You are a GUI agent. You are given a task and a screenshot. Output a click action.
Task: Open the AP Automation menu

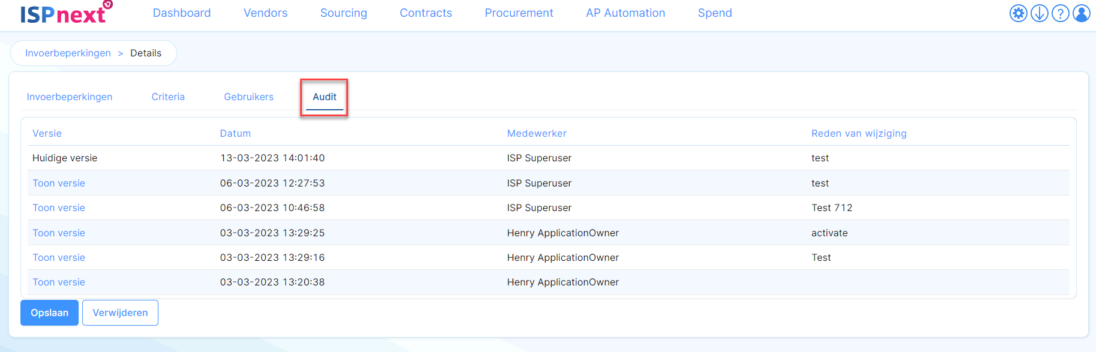[625, 13]
